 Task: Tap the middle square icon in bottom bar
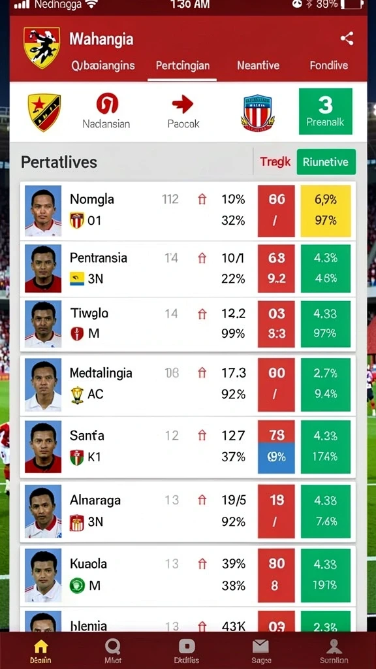click(187, 646)
